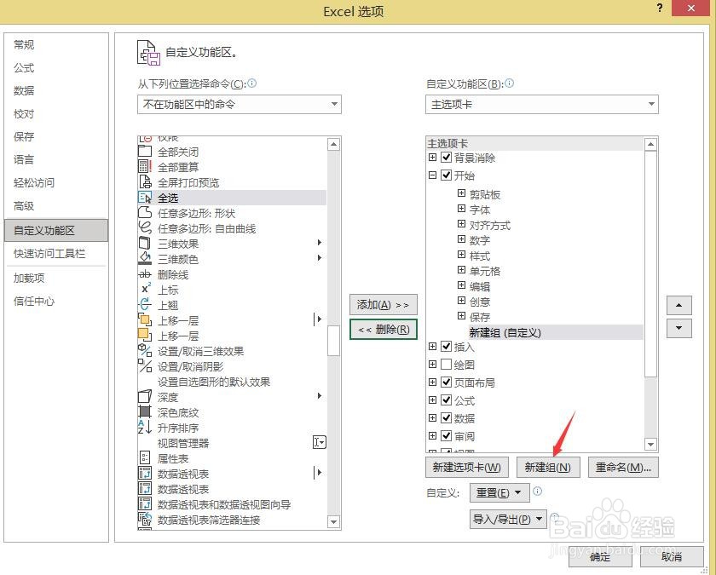The width and height of the screenshot is (716, 575).
Task: Uncheck the 背景消除 tab checkbox
Action: 446,158
